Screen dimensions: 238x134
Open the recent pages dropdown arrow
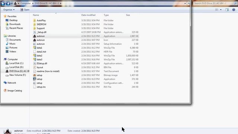12,3
